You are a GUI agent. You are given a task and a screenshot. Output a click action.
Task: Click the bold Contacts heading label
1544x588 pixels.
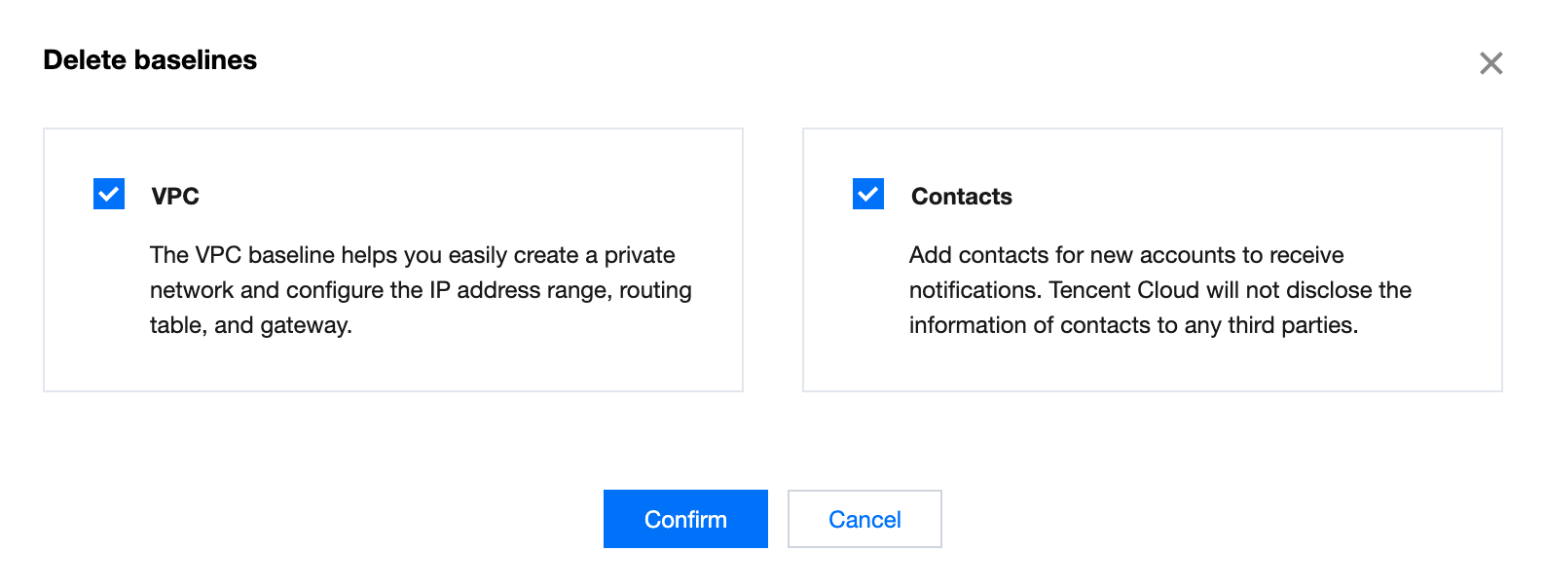click(x=961, y=197)
